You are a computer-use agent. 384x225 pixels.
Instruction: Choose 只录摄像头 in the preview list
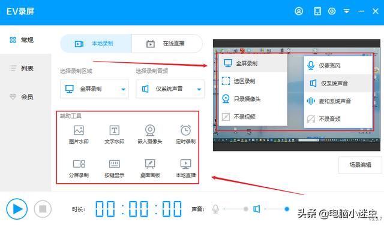coord(253,99)
